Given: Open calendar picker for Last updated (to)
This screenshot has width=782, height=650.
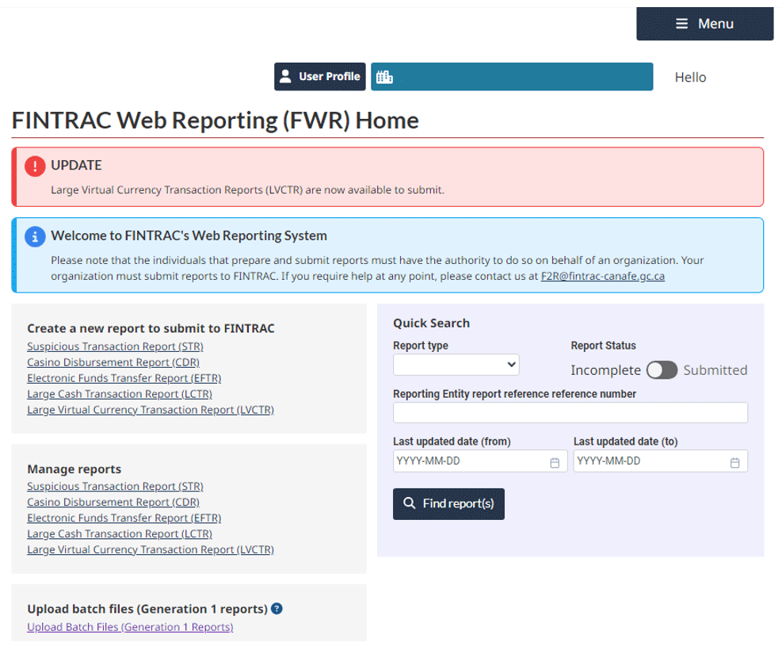Looking at the screenshot, I should 734,462.
